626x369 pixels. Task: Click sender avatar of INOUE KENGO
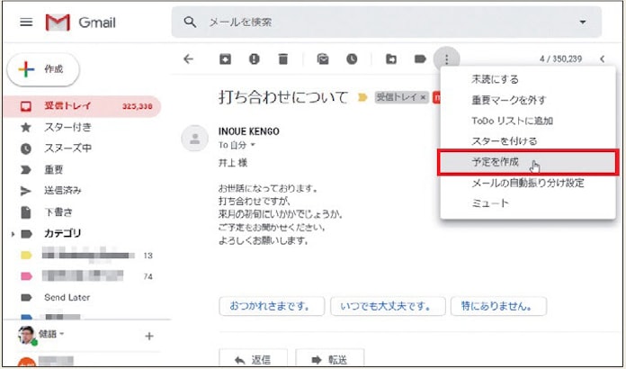tap(195, 139)
